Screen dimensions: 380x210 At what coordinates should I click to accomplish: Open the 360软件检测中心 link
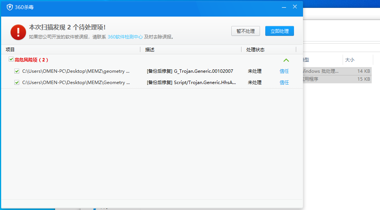125,37
